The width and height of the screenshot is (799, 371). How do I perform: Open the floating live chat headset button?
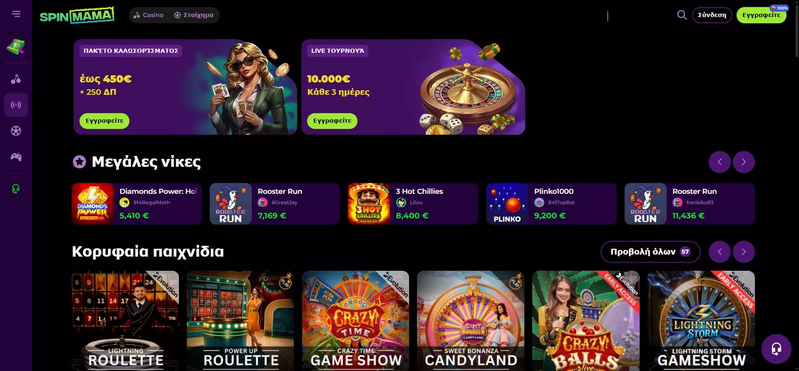[x=776, y=349]
